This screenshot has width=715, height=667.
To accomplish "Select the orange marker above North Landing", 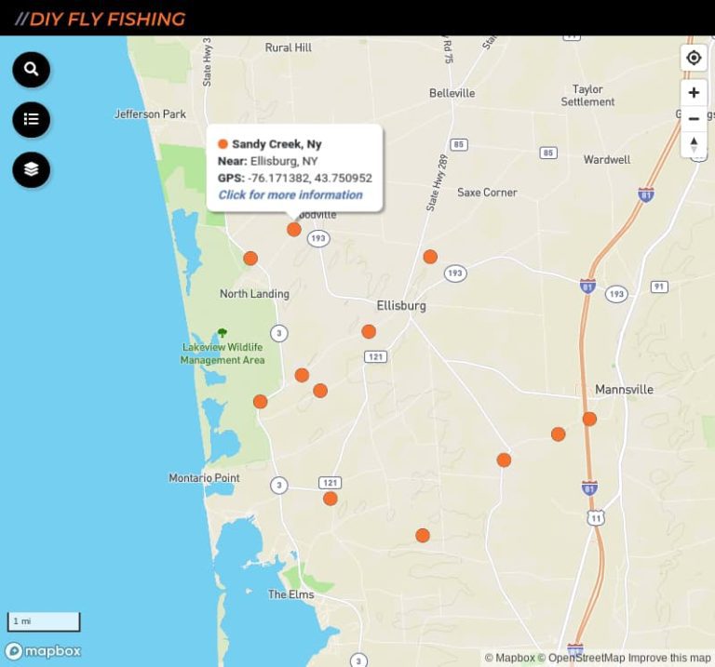I will 250,259.
